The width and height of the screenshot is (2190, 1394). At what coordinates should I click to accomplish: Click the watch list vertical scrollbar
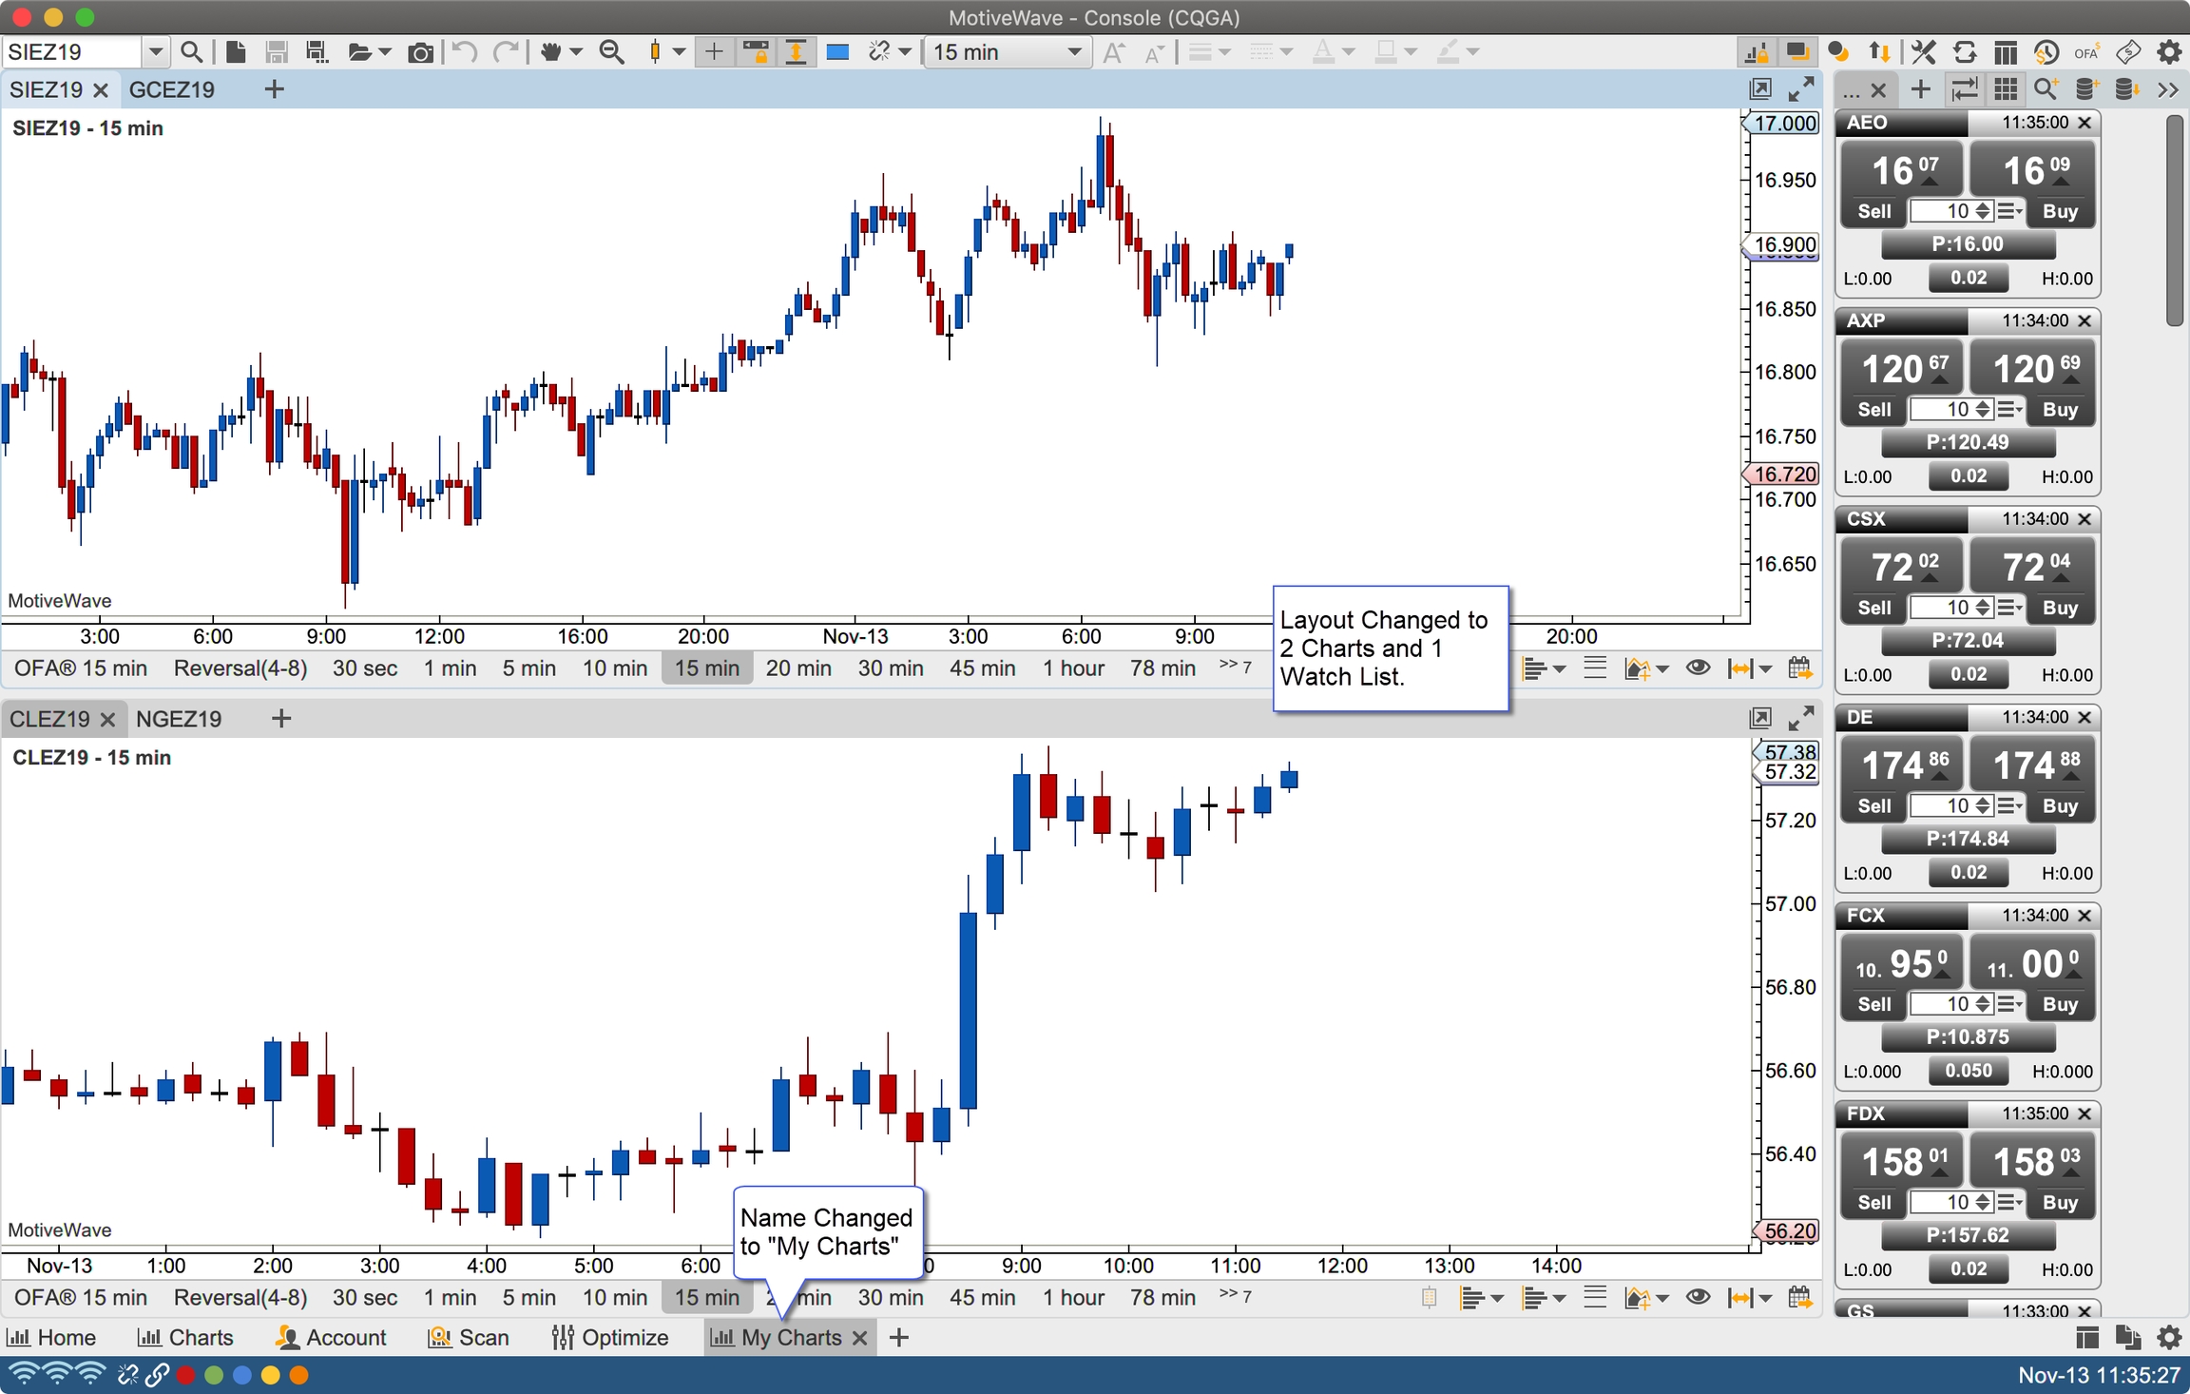point(2175,221)
